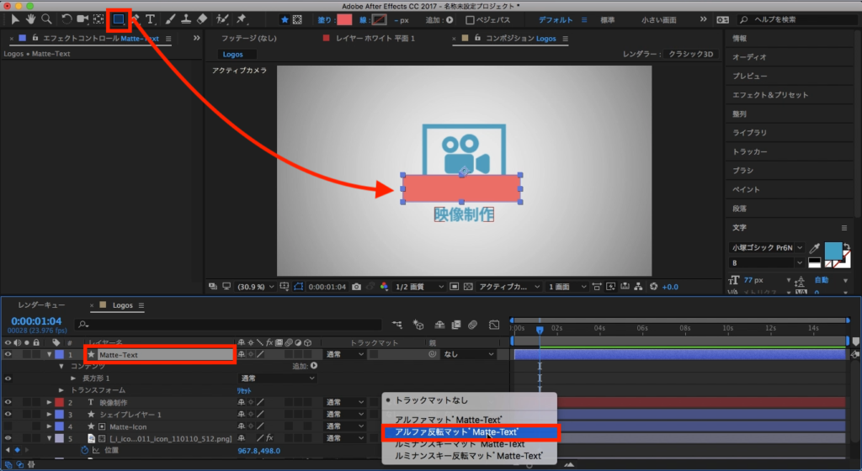Select the Brush tool in toolbar
This screenshot has width=862, height=471.
pyautogui.click(x=171, y=19)
